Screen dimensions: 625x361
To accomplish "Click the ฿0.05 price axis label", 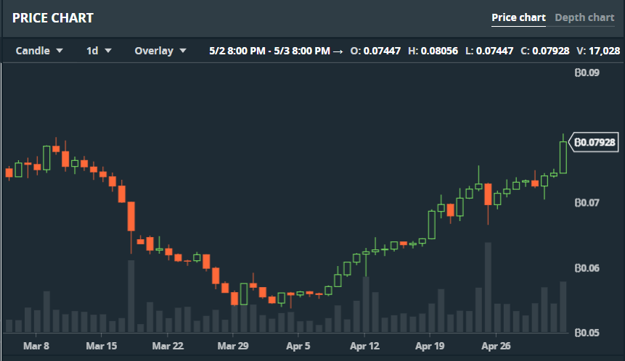I will pos(587,332).
